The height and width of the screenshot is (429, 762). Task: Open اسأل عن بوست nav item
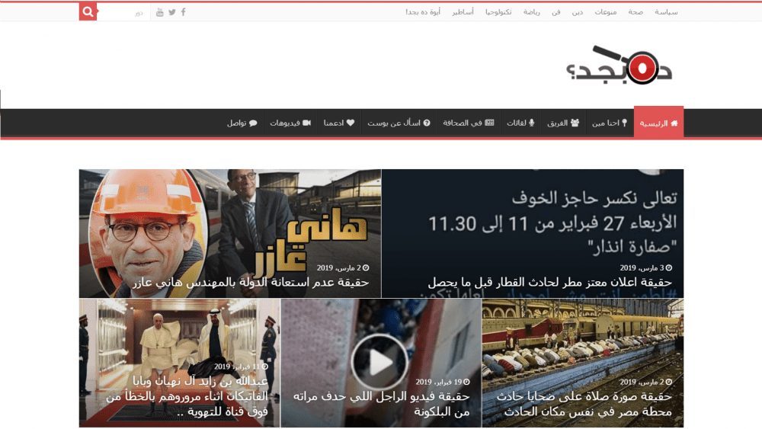(399, 123)
